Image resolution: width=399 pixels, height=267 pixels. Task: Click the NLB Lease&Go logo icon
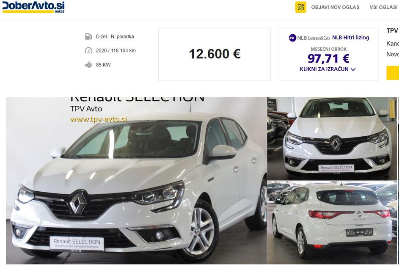coord(293,38)
